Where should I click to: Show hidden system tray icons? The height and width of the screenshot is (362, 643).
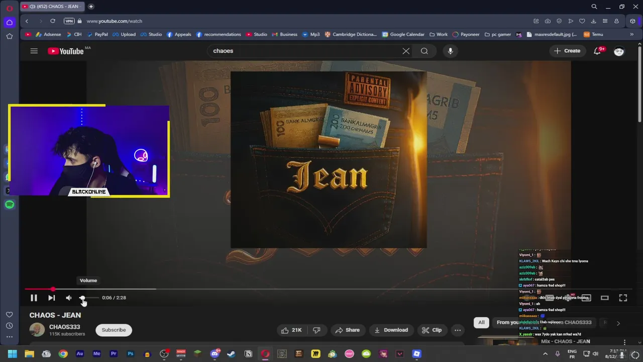coord(545,354)
